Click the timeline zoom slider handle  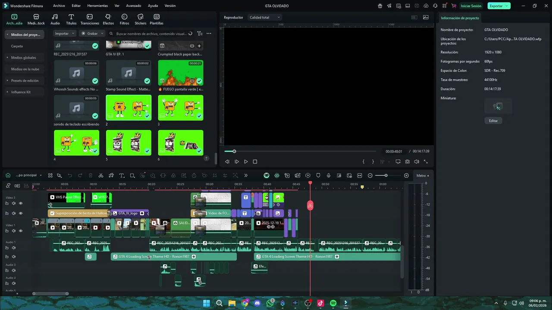pyautogui.click(x=386, y=176)
